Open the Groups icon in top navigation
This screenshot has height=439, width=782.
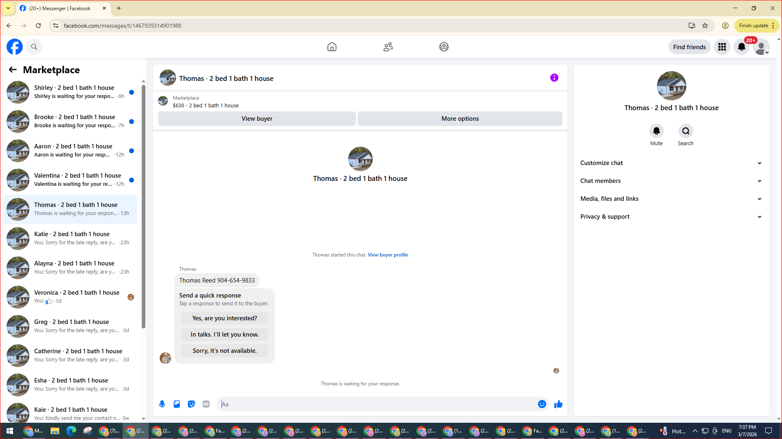444,47
